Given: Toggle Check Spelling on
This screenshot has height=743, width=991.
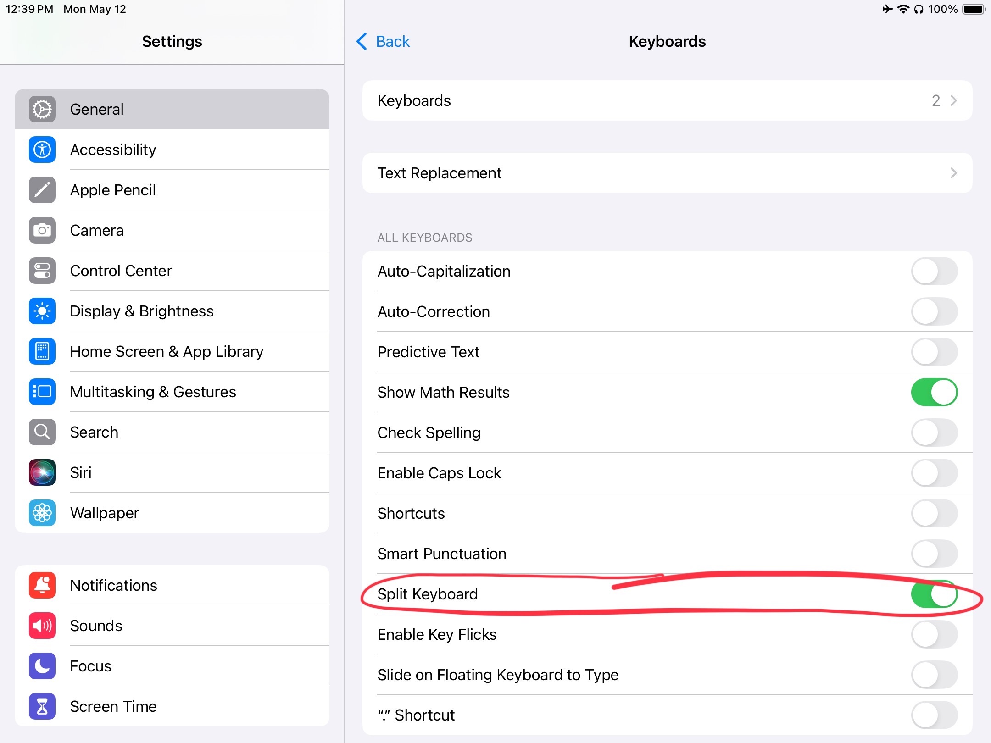Looking at the screenshot, I should click(x=934, y=432).
